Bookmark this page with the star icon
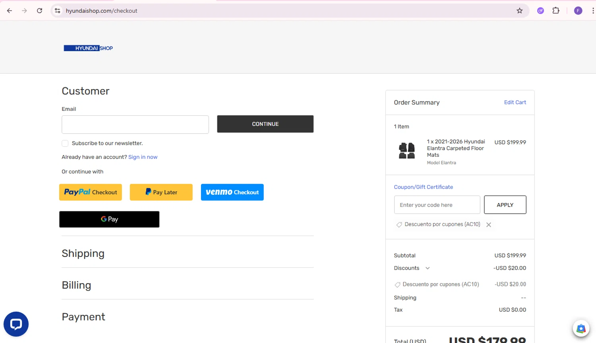The width and height of the screenshot is (596, 343). pos(519,11)
